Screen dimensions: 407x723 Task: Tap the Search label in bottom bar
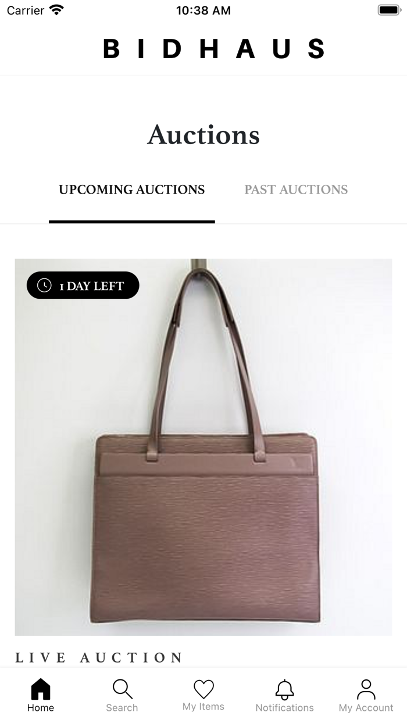[122, 708]
